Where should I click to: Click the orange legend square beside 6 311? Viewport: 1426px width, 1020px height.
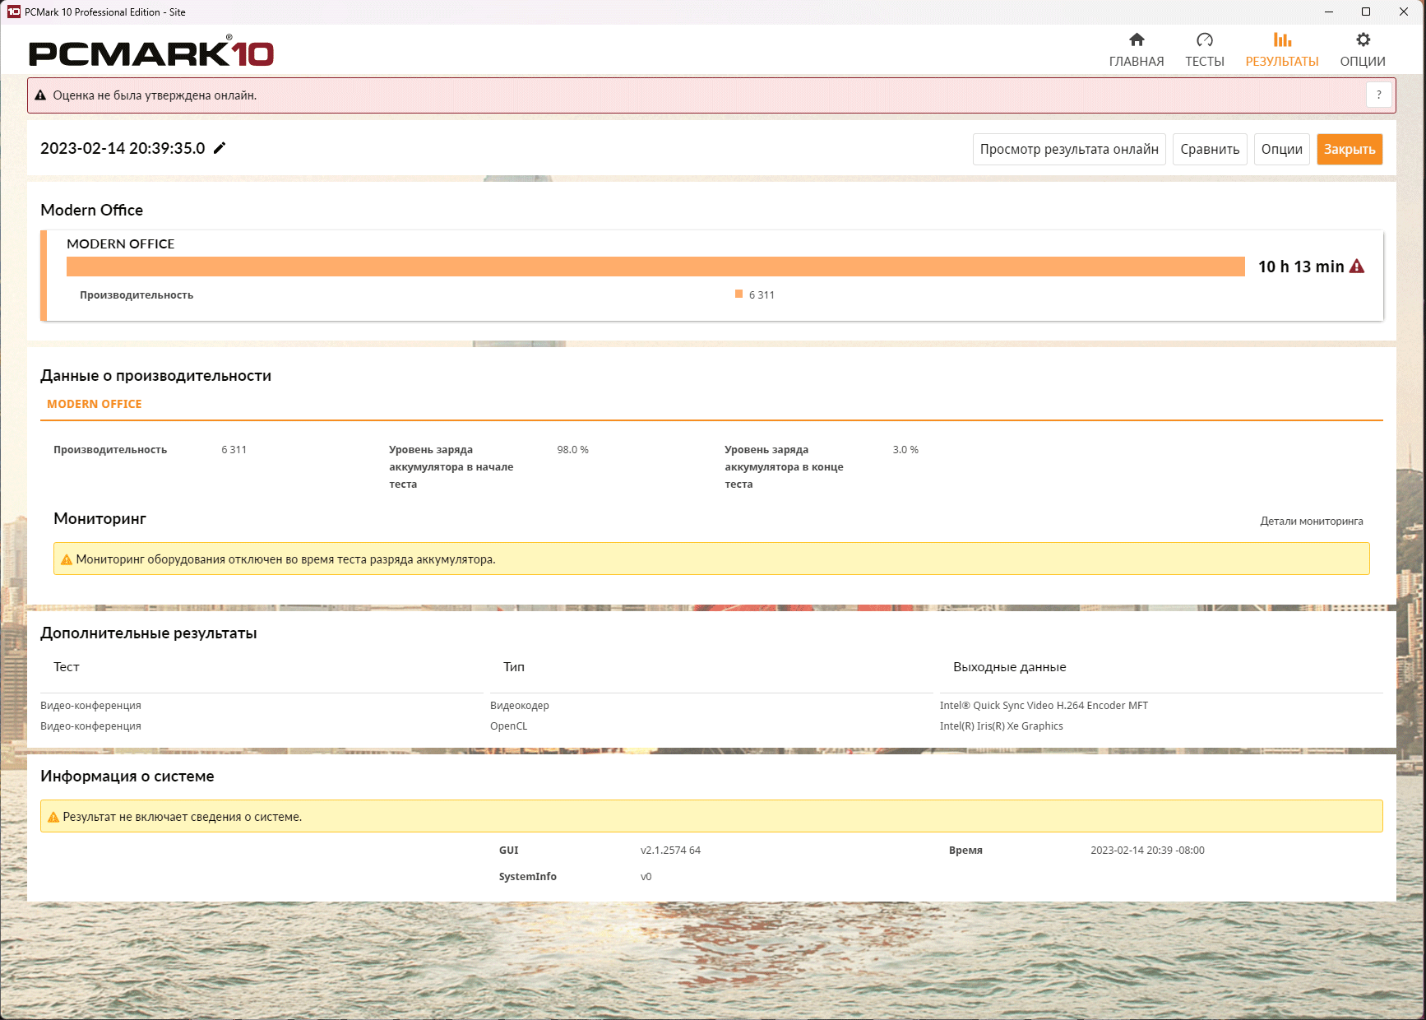click(x=738, y=294)
